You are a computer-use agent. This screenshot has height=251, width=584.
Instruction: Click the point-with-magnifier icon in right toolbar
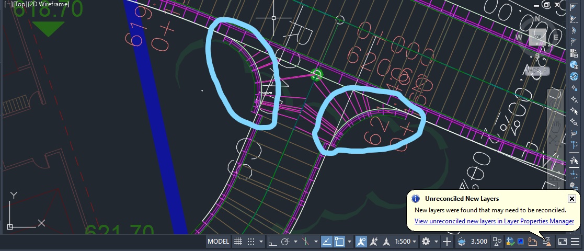click(x=574, y=122)
